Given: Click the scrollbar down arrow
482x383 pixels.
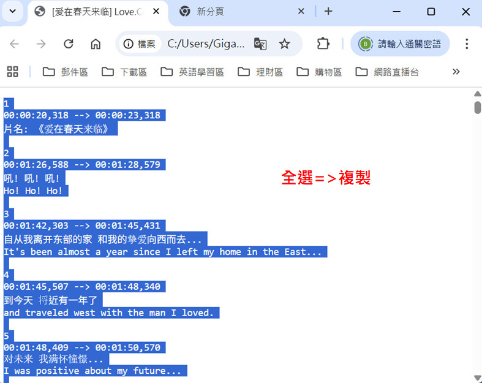Looking at the screenshot, I should [x=477, y=377].
